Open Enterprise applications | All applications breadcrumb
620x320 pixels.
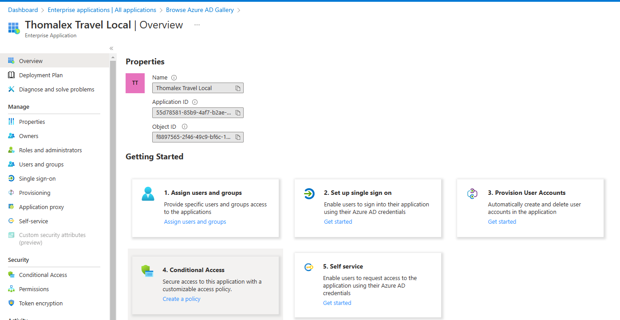pos(102,10)
